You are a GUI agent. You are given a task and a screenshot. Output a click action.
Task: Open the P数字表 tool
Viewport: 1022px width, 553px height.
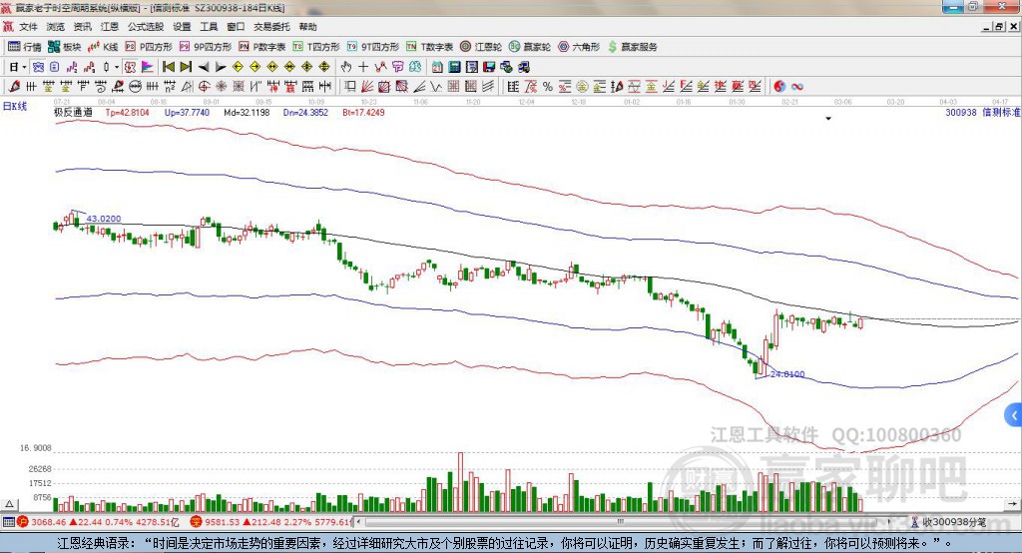coord(262,47)
